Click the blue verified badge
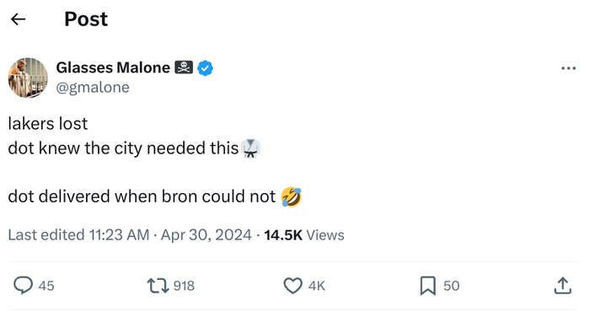Viewport: 590px width, 312px height. tap(205, 68)
